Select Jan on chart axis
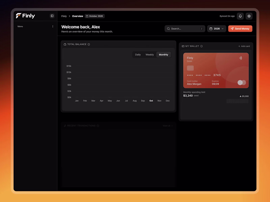Screen dimensions: 270x202 click(77, 101)
